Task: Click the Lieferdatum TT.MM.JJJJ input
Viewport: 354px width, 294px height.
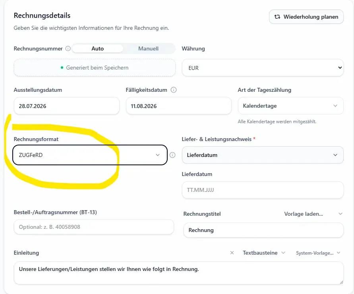Action: [x=263, y=190]
